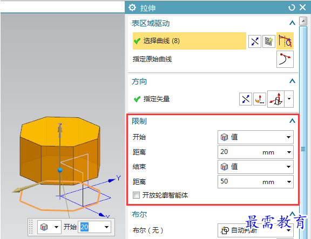This screenshot has width=311, height=239.
Task: Select the 指定原始曲线 label
Action: 152,59
